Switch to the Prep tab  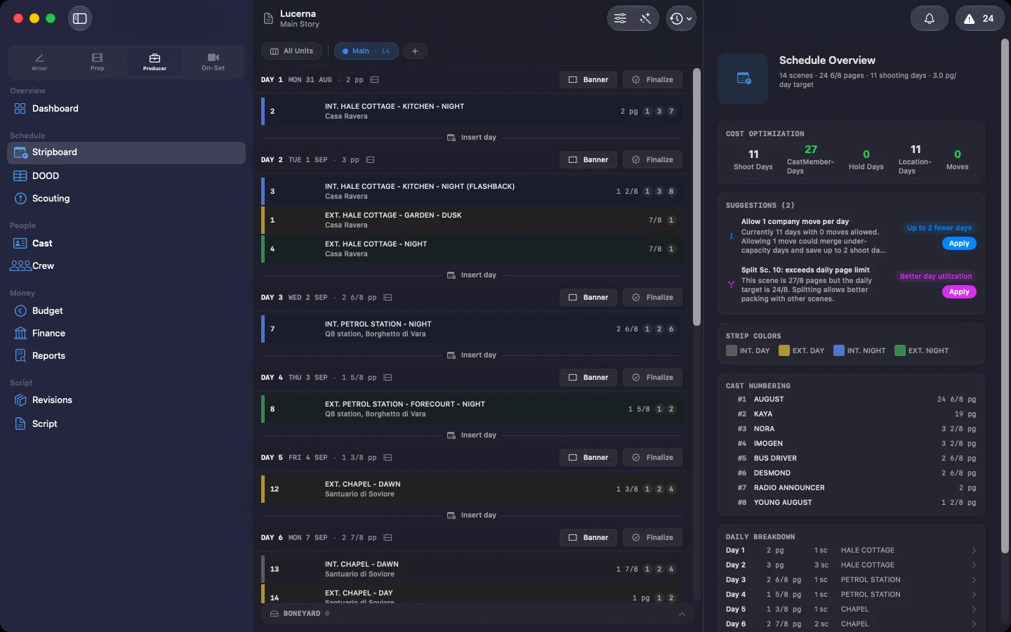(97, 62)
